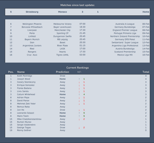Image resolution: width=154 pixels, height=143 pixels.
Task: Select Liverpool in the fixture list
Action: [x=32, y=30]
